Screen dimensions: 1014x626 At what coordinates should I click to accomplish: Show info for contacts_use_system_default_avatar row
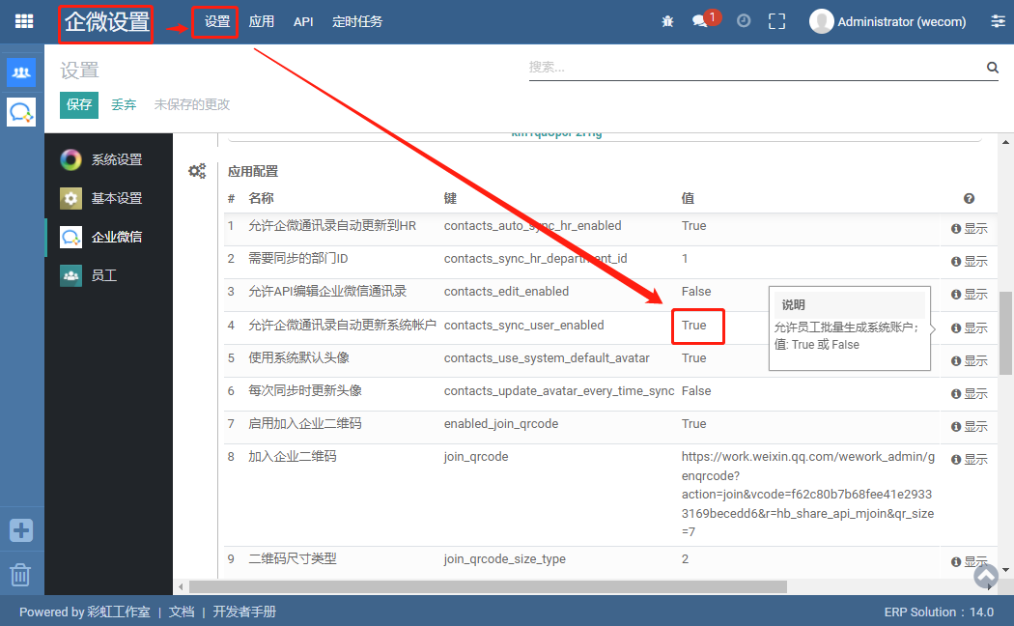(969, 361)
